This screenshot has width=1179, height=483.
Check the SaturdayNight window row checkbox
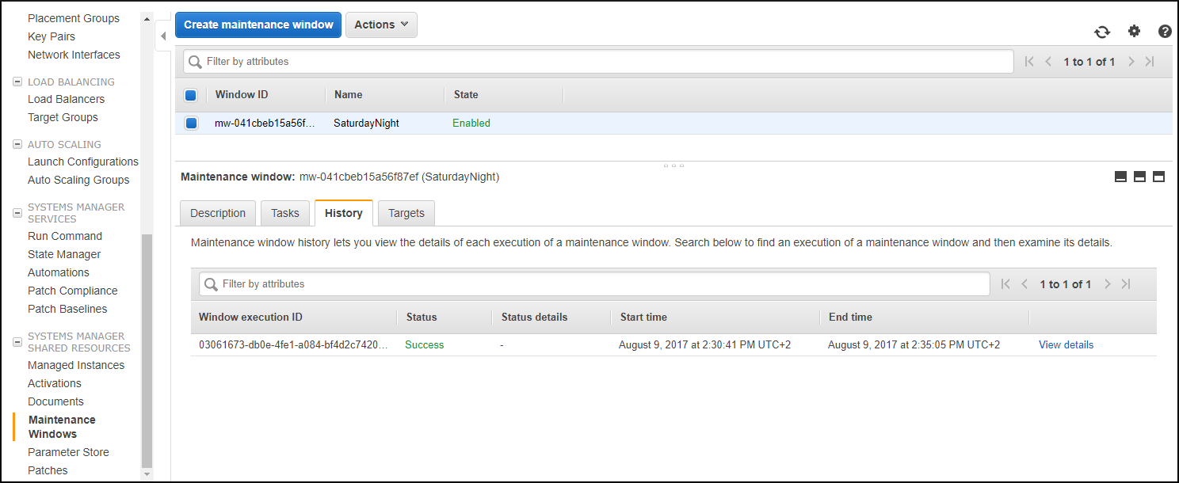coord(190,123)
